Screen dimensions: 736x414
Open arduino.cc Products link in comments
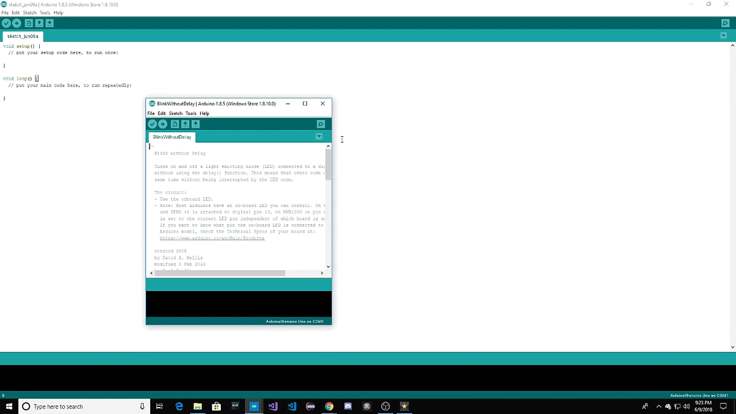click(x=212, y=238)
